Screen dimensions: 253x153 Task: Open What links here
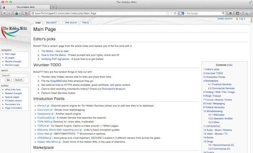pyautogui.click(x=13, y=90)
